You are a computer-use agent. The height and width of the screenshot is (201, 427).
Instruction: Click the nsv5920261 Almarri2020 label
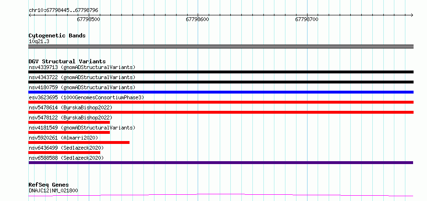coord(63,138)
